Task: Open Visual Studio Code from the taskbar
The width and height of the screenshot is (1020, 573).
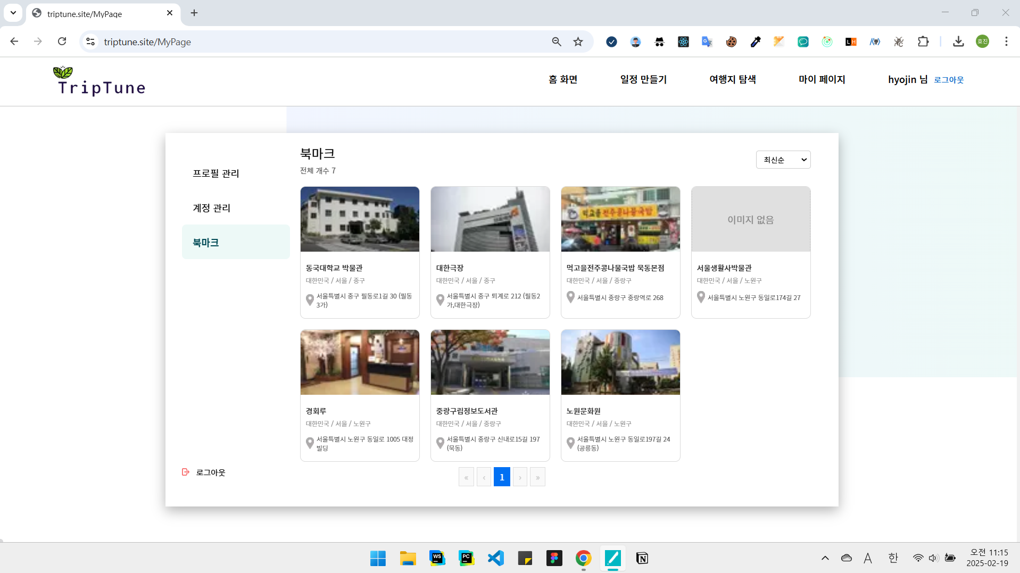Action: [495, 558]
